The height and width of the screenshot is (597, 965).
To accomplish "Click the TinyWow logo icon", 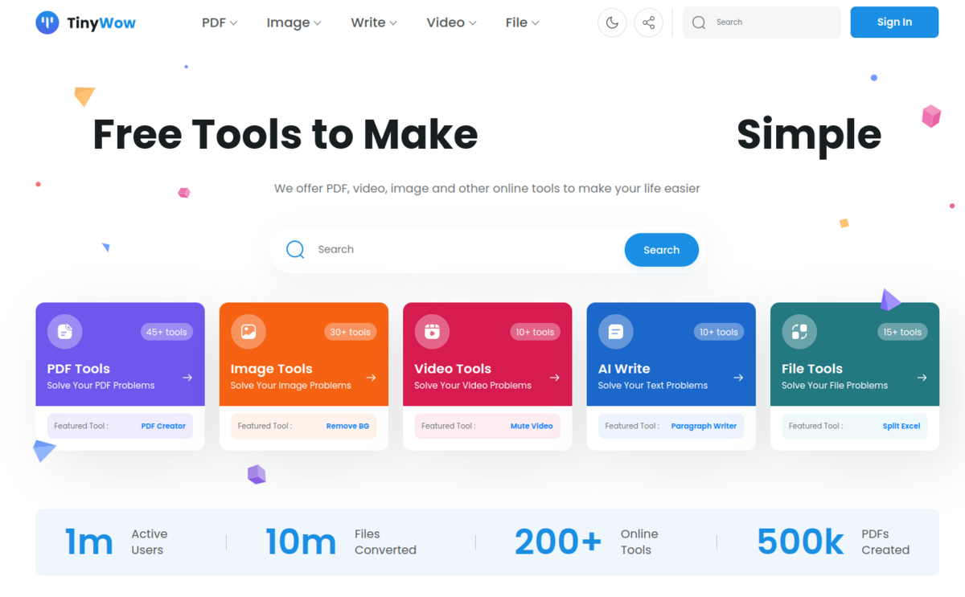I will click(47, 22).
